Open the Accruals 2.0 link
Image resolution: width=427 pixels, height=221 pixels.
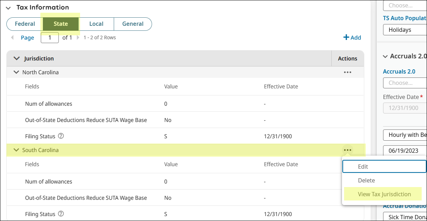tap(399, 71)
